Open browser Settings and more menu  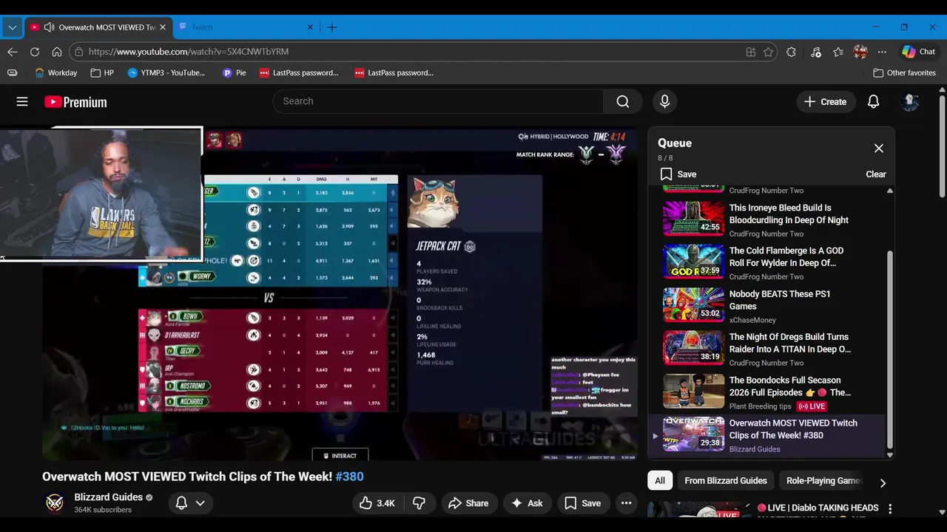tap(882, 52)
